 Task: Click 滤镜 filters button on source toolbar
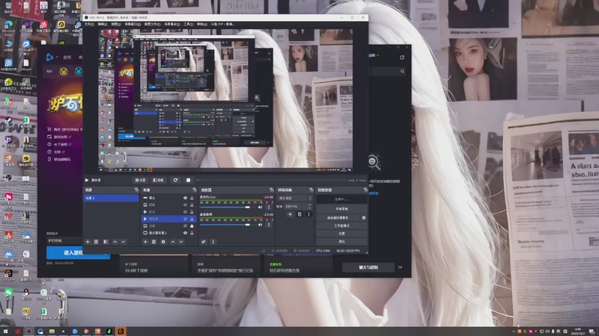coord(158,180)
